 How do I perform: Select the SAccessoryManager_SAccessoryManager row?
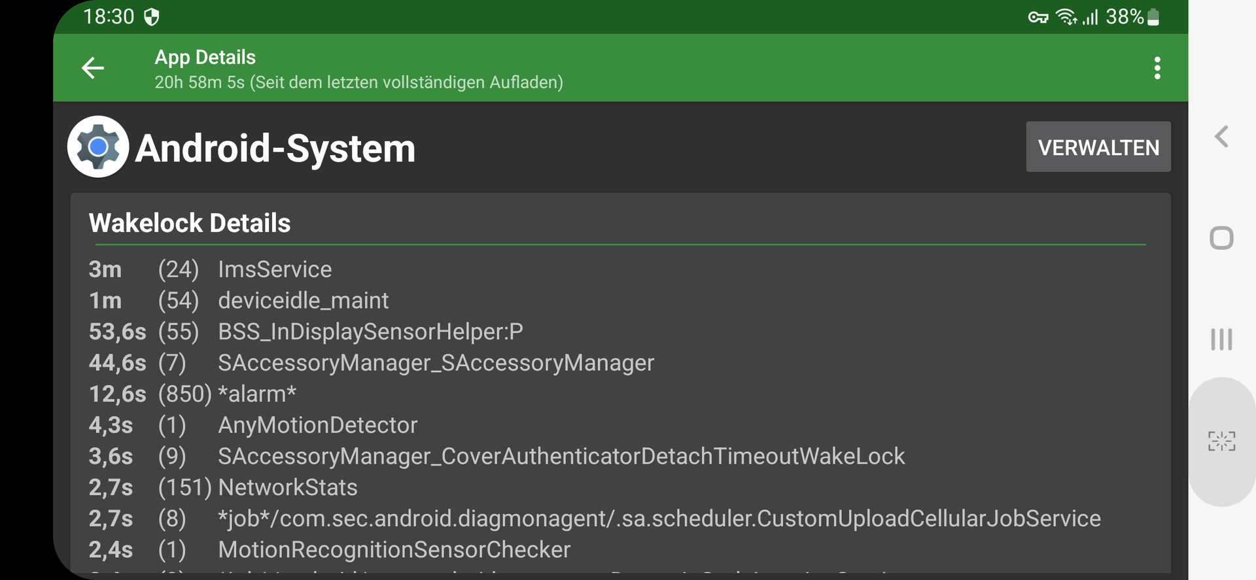tap(620, 363)
